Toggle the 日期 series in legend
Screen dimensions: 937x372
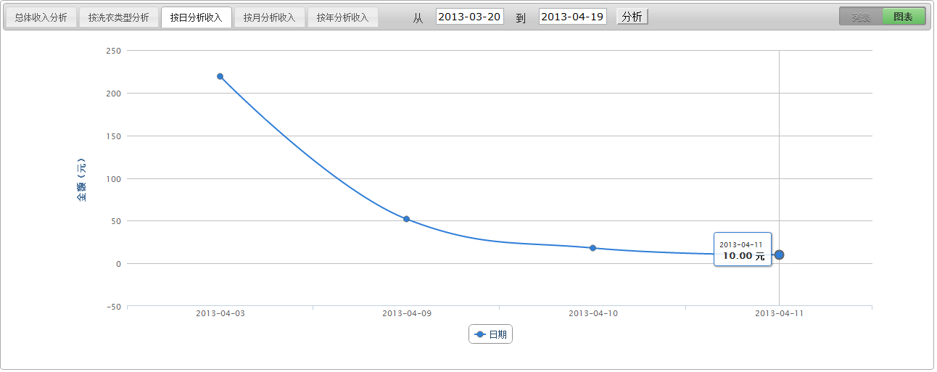(491, 334)
